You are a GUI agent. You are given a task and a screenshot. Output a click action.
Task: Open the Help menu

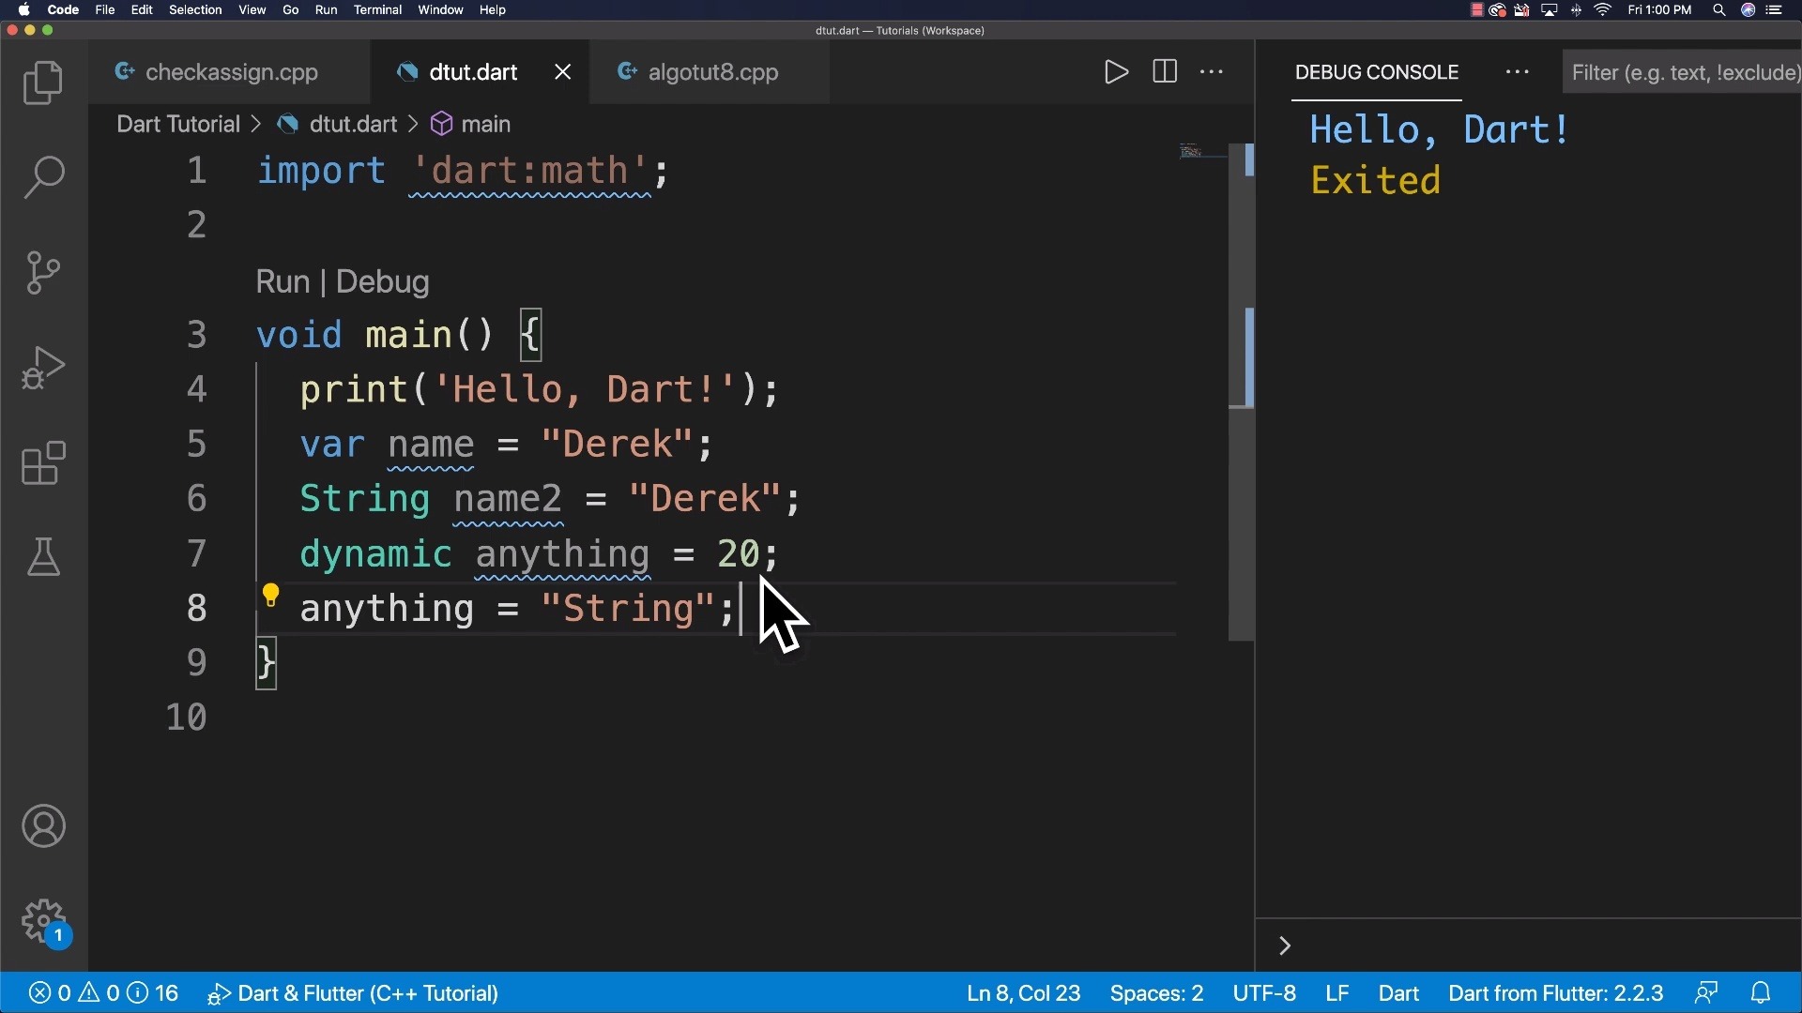click(492, 10)
